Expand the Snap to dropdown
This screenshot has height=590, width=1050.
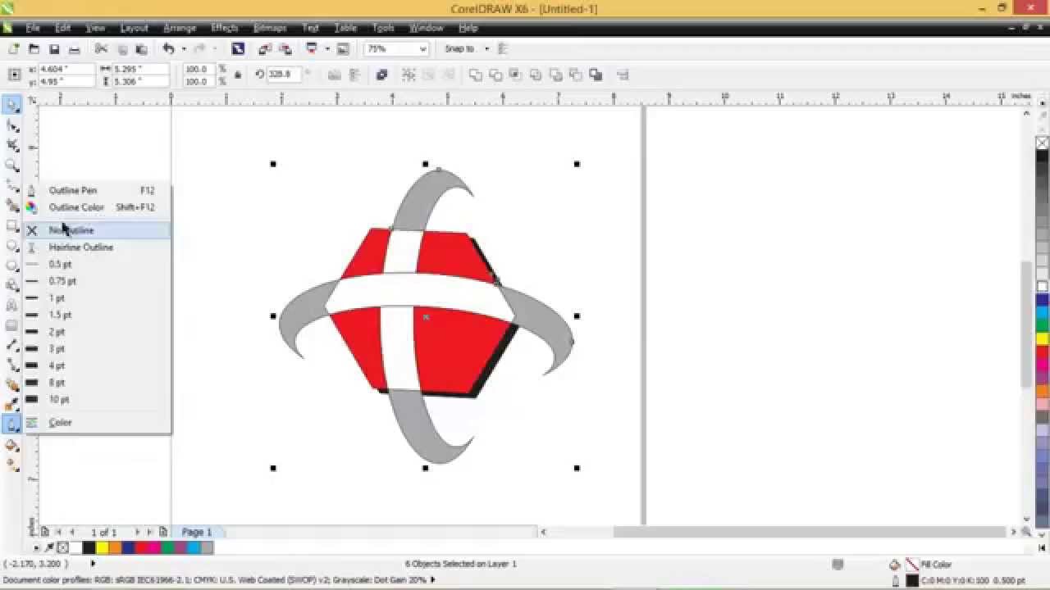[x=486, y=49]
